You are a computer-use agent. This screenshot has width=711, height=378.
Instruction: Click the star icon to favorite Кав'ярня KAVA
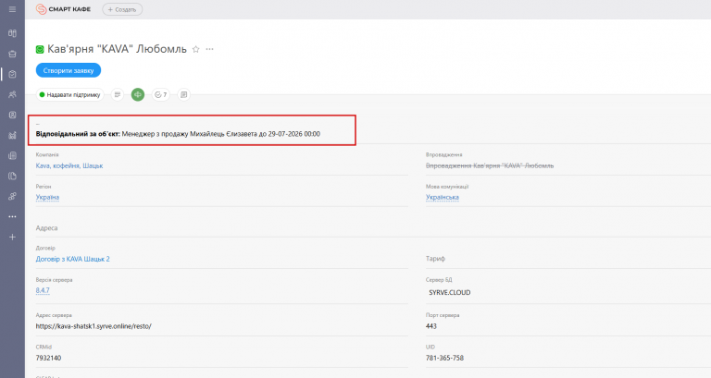tap(196, 49)
